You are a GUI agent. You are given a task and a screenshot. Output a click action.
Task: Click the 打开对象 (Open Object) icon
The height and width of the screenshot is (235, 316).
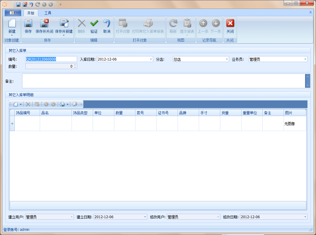[x=123, y=23]
